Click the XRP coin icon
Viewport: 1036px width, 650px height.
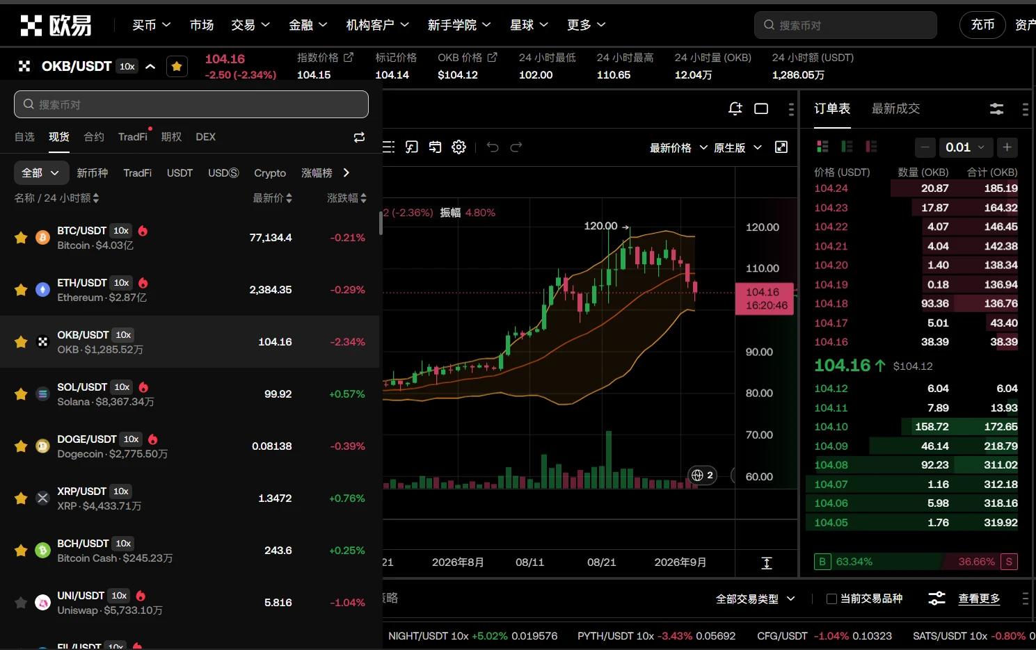[42, 498]
